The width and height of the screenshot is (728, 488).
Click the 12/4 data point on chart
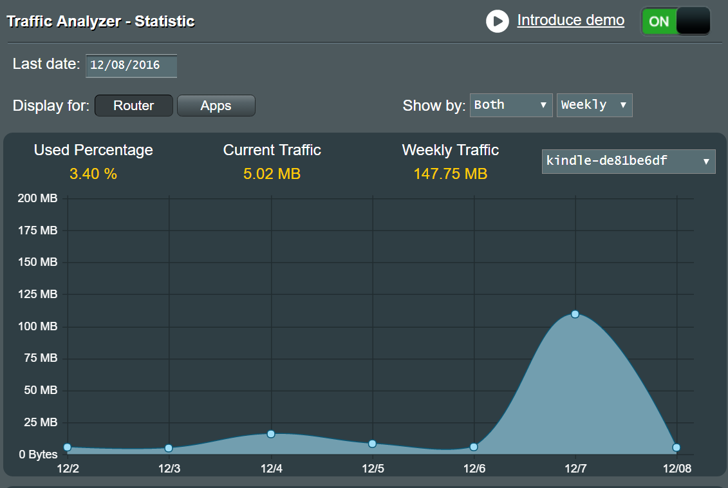(271, 434)
